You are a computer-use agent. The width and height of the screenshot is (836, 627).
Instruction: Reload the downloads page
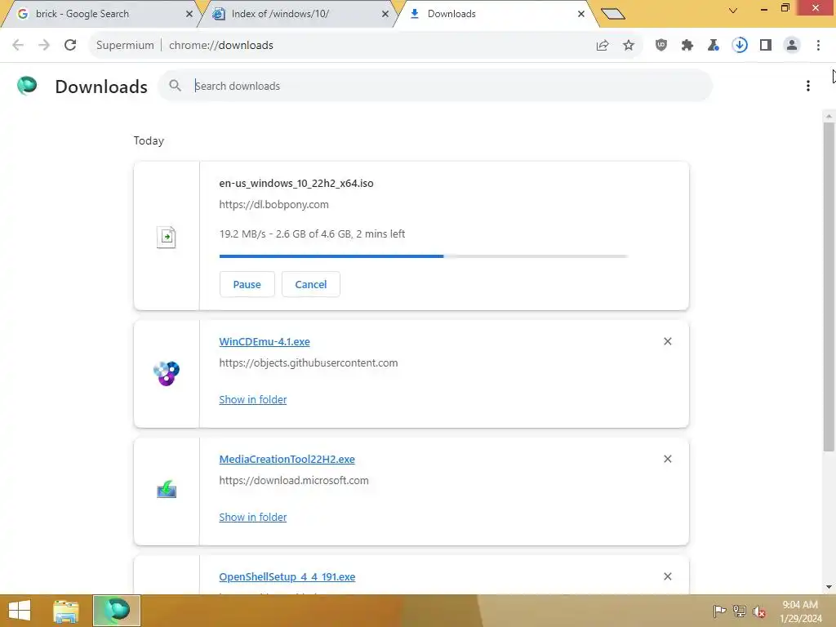coord(70,46)
